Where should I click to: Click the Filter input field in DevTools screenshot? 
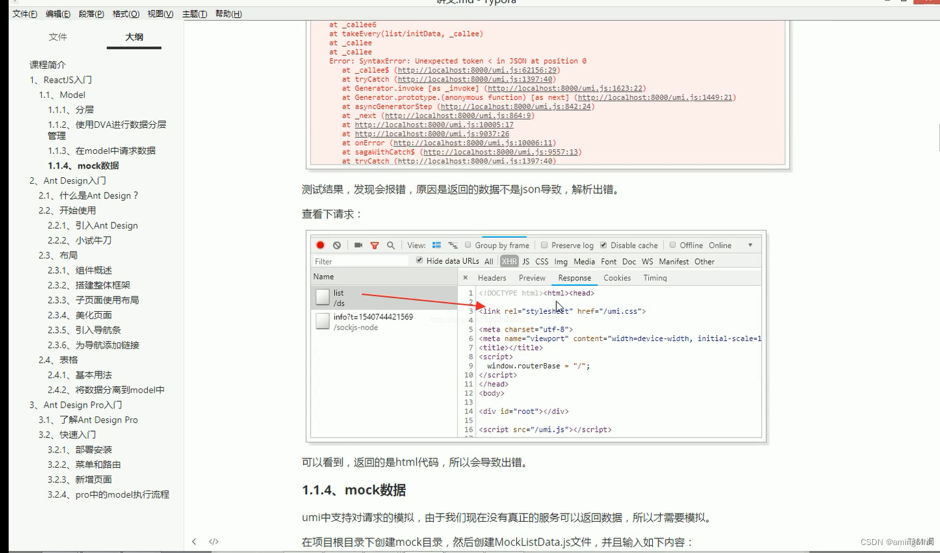(x=360, y=261)
